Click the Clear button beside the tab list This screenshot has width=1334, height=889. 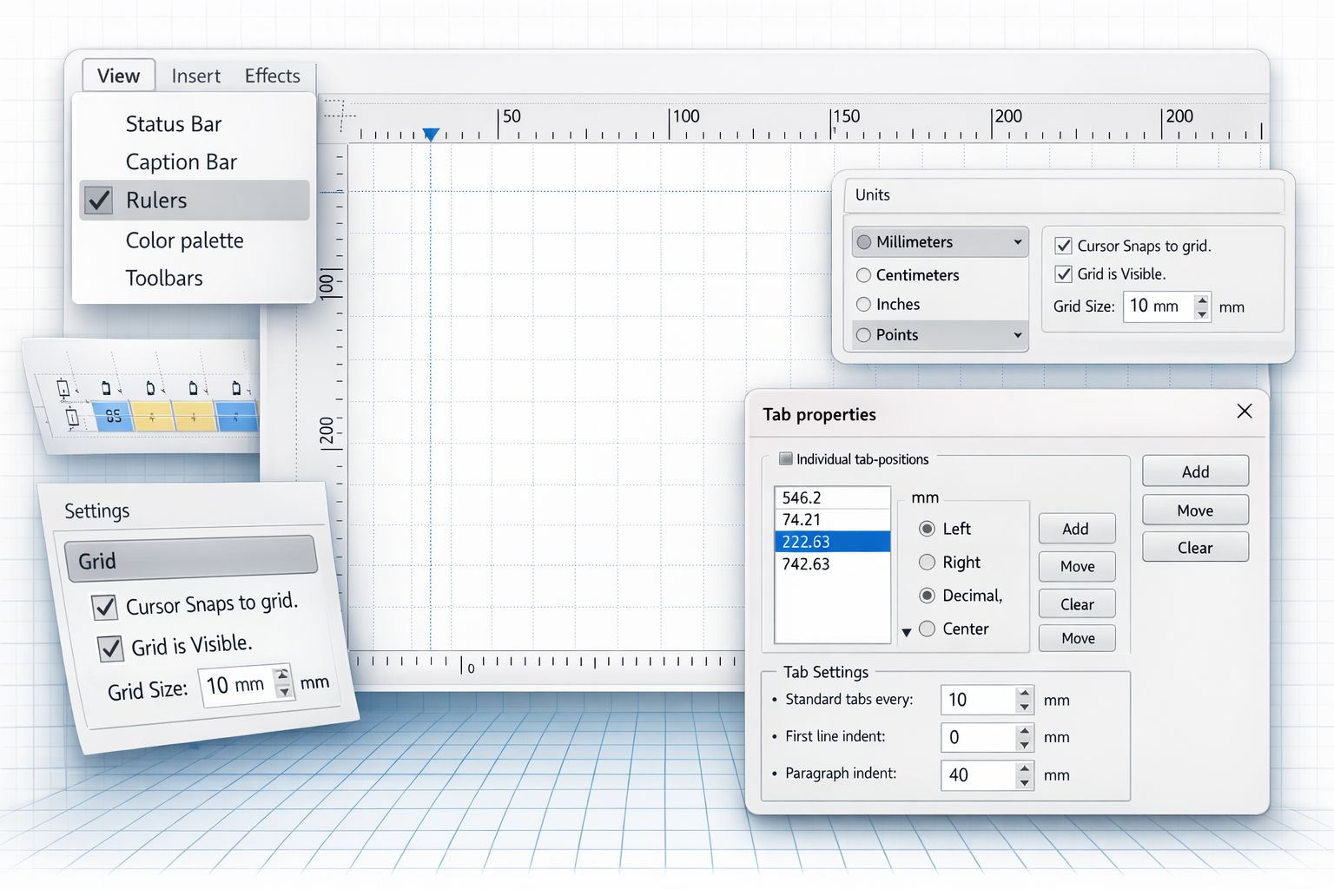click(1076, 603)
